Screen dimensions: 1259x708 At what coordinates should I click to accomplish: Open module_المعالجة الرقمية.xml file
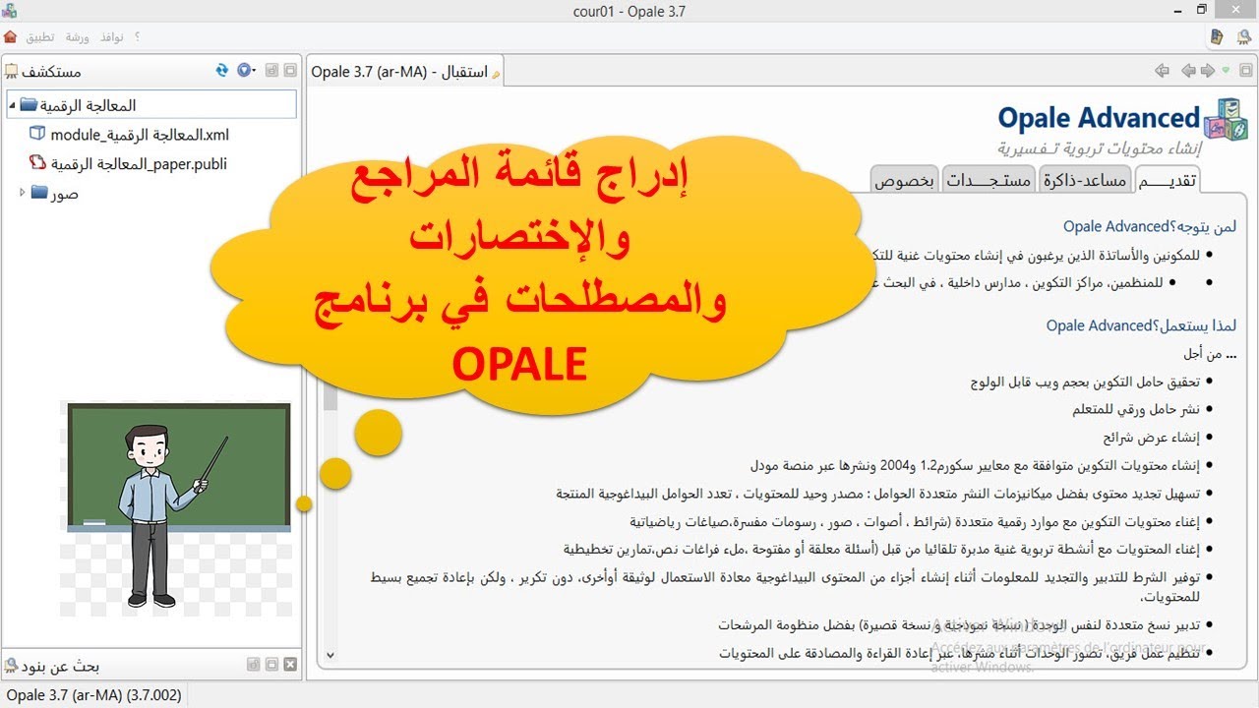coord(140,135)
